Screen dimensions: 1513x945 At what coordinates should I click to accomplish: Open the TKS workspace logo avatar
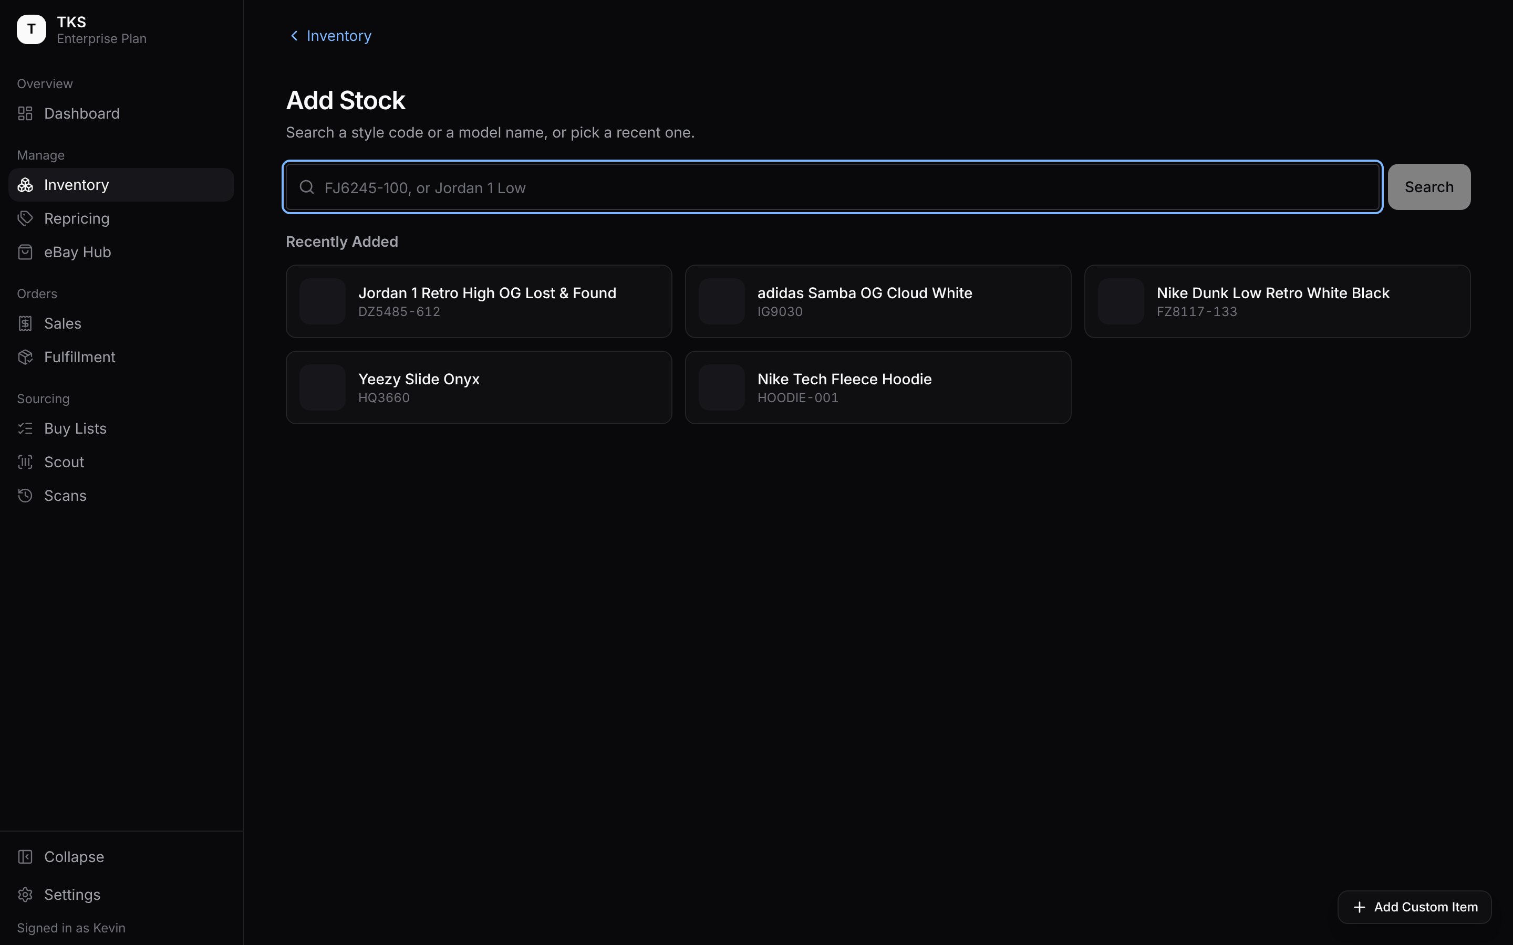coord(32,29)
